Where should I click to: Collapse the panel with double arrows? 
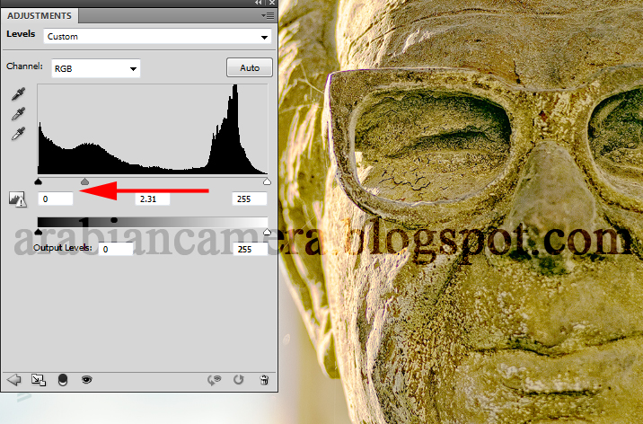coord(259,3)
